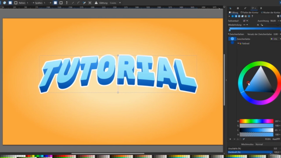This screenshot has height=158, width=281.
Task: Click the L value field showing 65
Action: click(x=276, y=130)
